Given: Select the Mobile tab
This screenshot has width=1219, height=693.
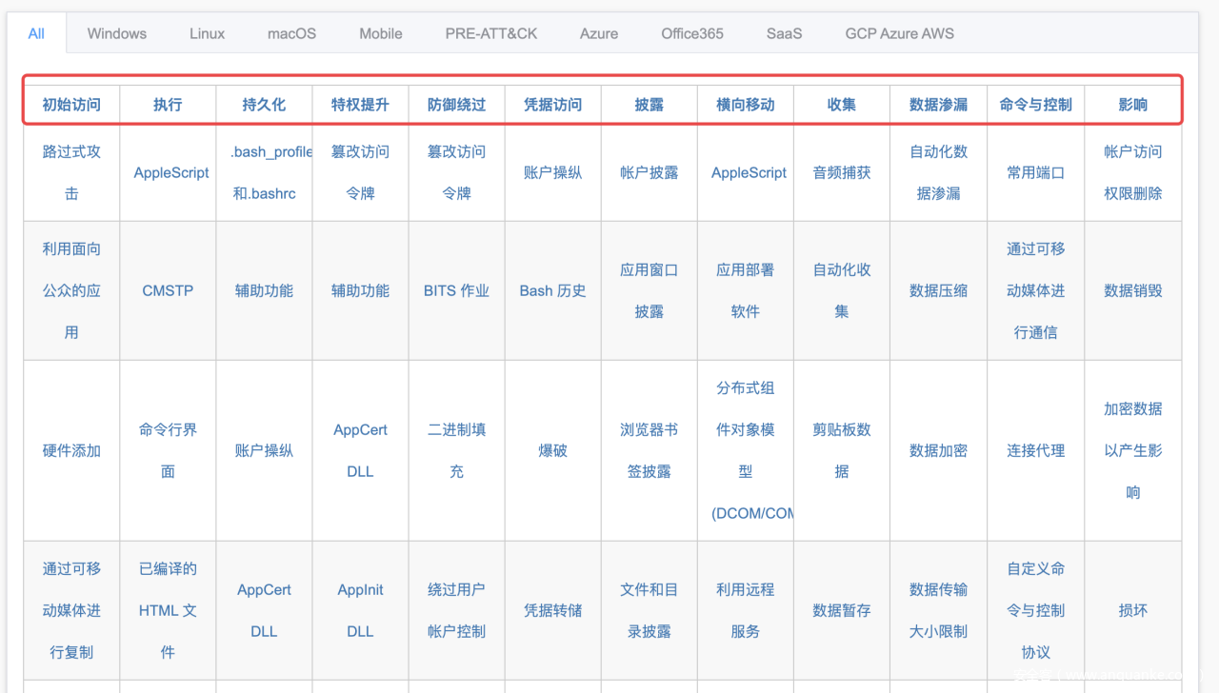Looking at the screenshot, I should pyautogui.click(x=381, y=33).
